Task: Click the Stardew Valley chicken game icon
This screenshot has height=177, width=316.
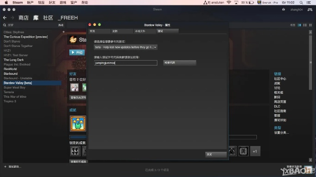Action: click(x=73, y=40)
